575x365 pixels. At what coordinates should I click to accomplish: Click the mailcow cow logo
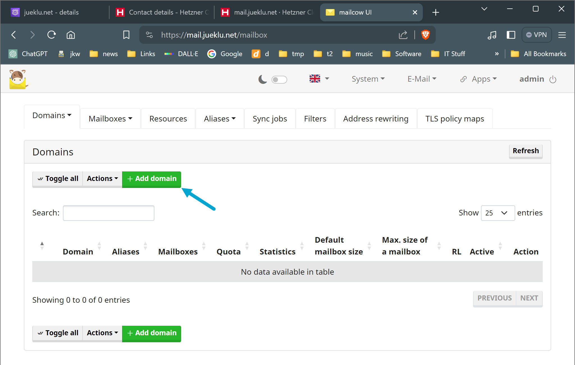coord(18,79)
